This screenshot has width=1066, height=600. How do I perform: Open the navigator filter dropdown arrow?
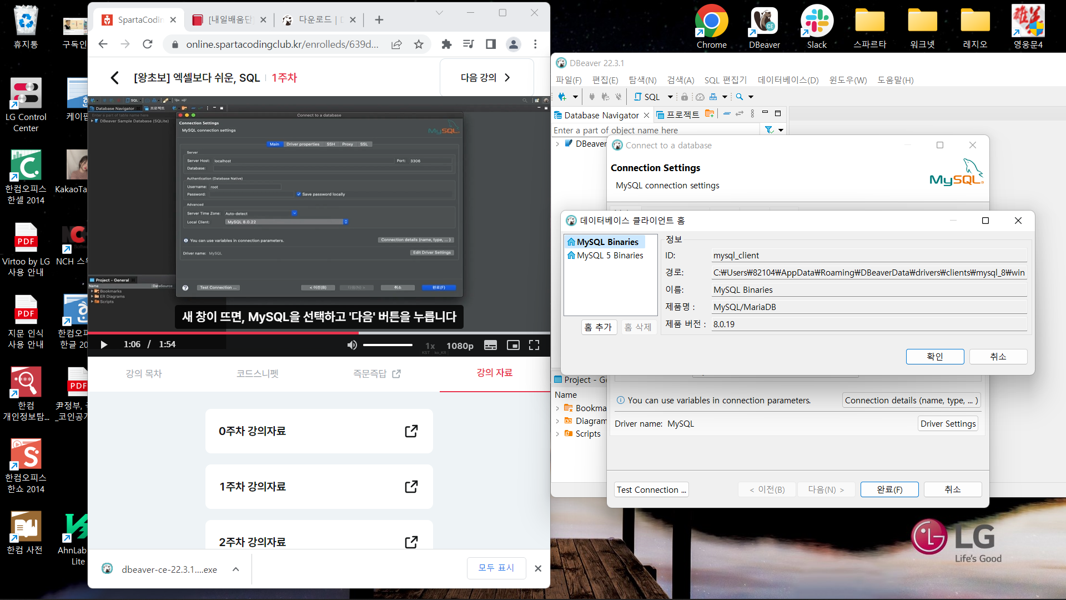click(781, 130)
